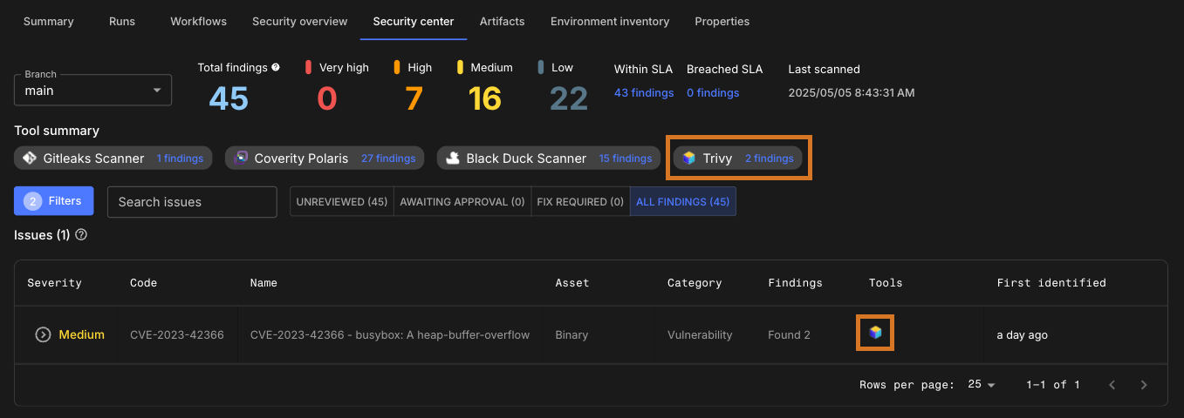
Task: Click the red Very high severity marker
Action: coord(309,67)
